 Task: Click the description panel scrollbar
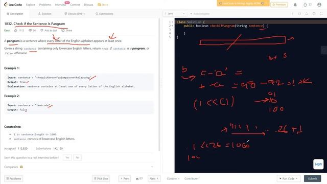click(x=159, y=84)
